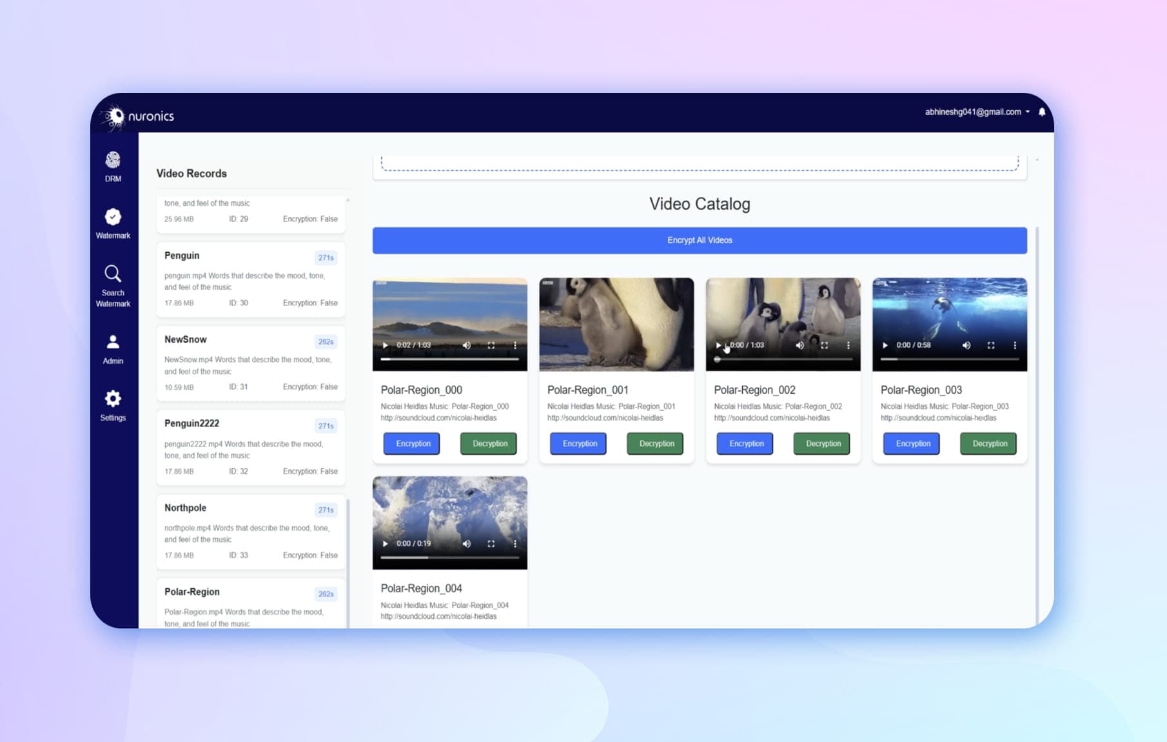Click Encryption for Polar-Region_001
The width and height of the screenshot is (1167, 742).
point(579,443)
